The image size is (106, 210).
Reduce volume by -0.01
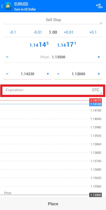(x=38, y=32)
